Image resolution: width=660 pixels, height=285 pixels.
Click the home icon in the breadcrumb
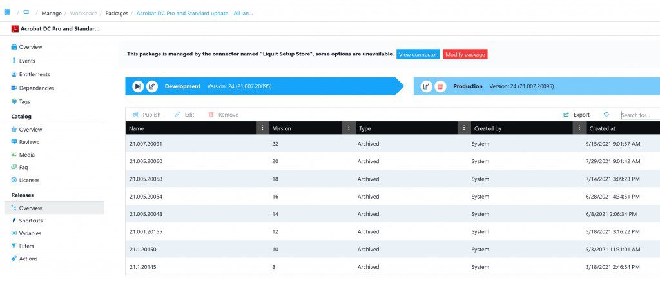[x=7, y=12]
